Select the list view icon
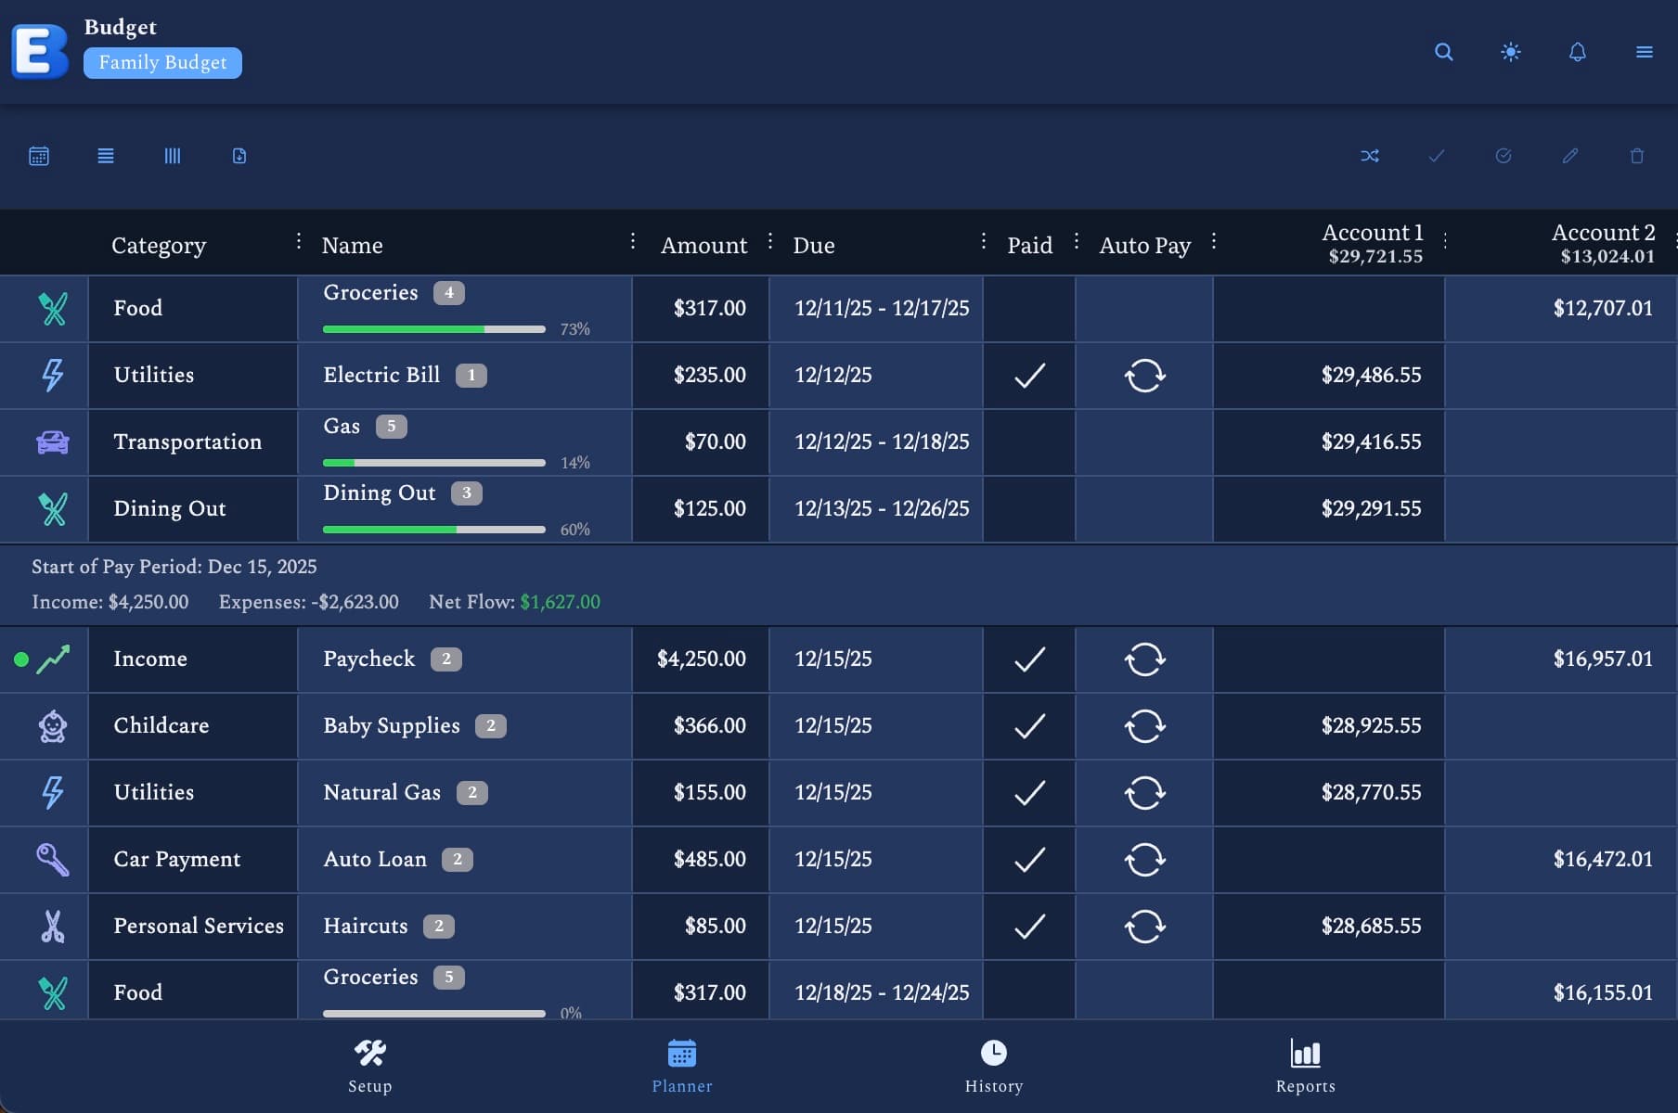This screenshot has height=1113, width=1678. (105, 156)
